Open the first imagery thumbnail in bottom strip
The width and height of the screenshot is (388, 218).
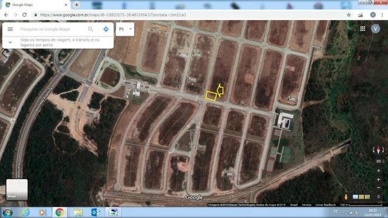[x=355, y=197]
